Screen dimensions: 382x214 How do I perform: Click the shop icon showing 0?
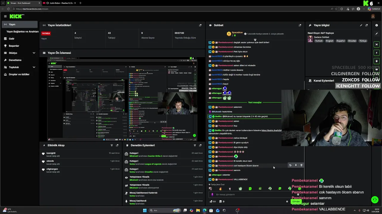point(222,202)
